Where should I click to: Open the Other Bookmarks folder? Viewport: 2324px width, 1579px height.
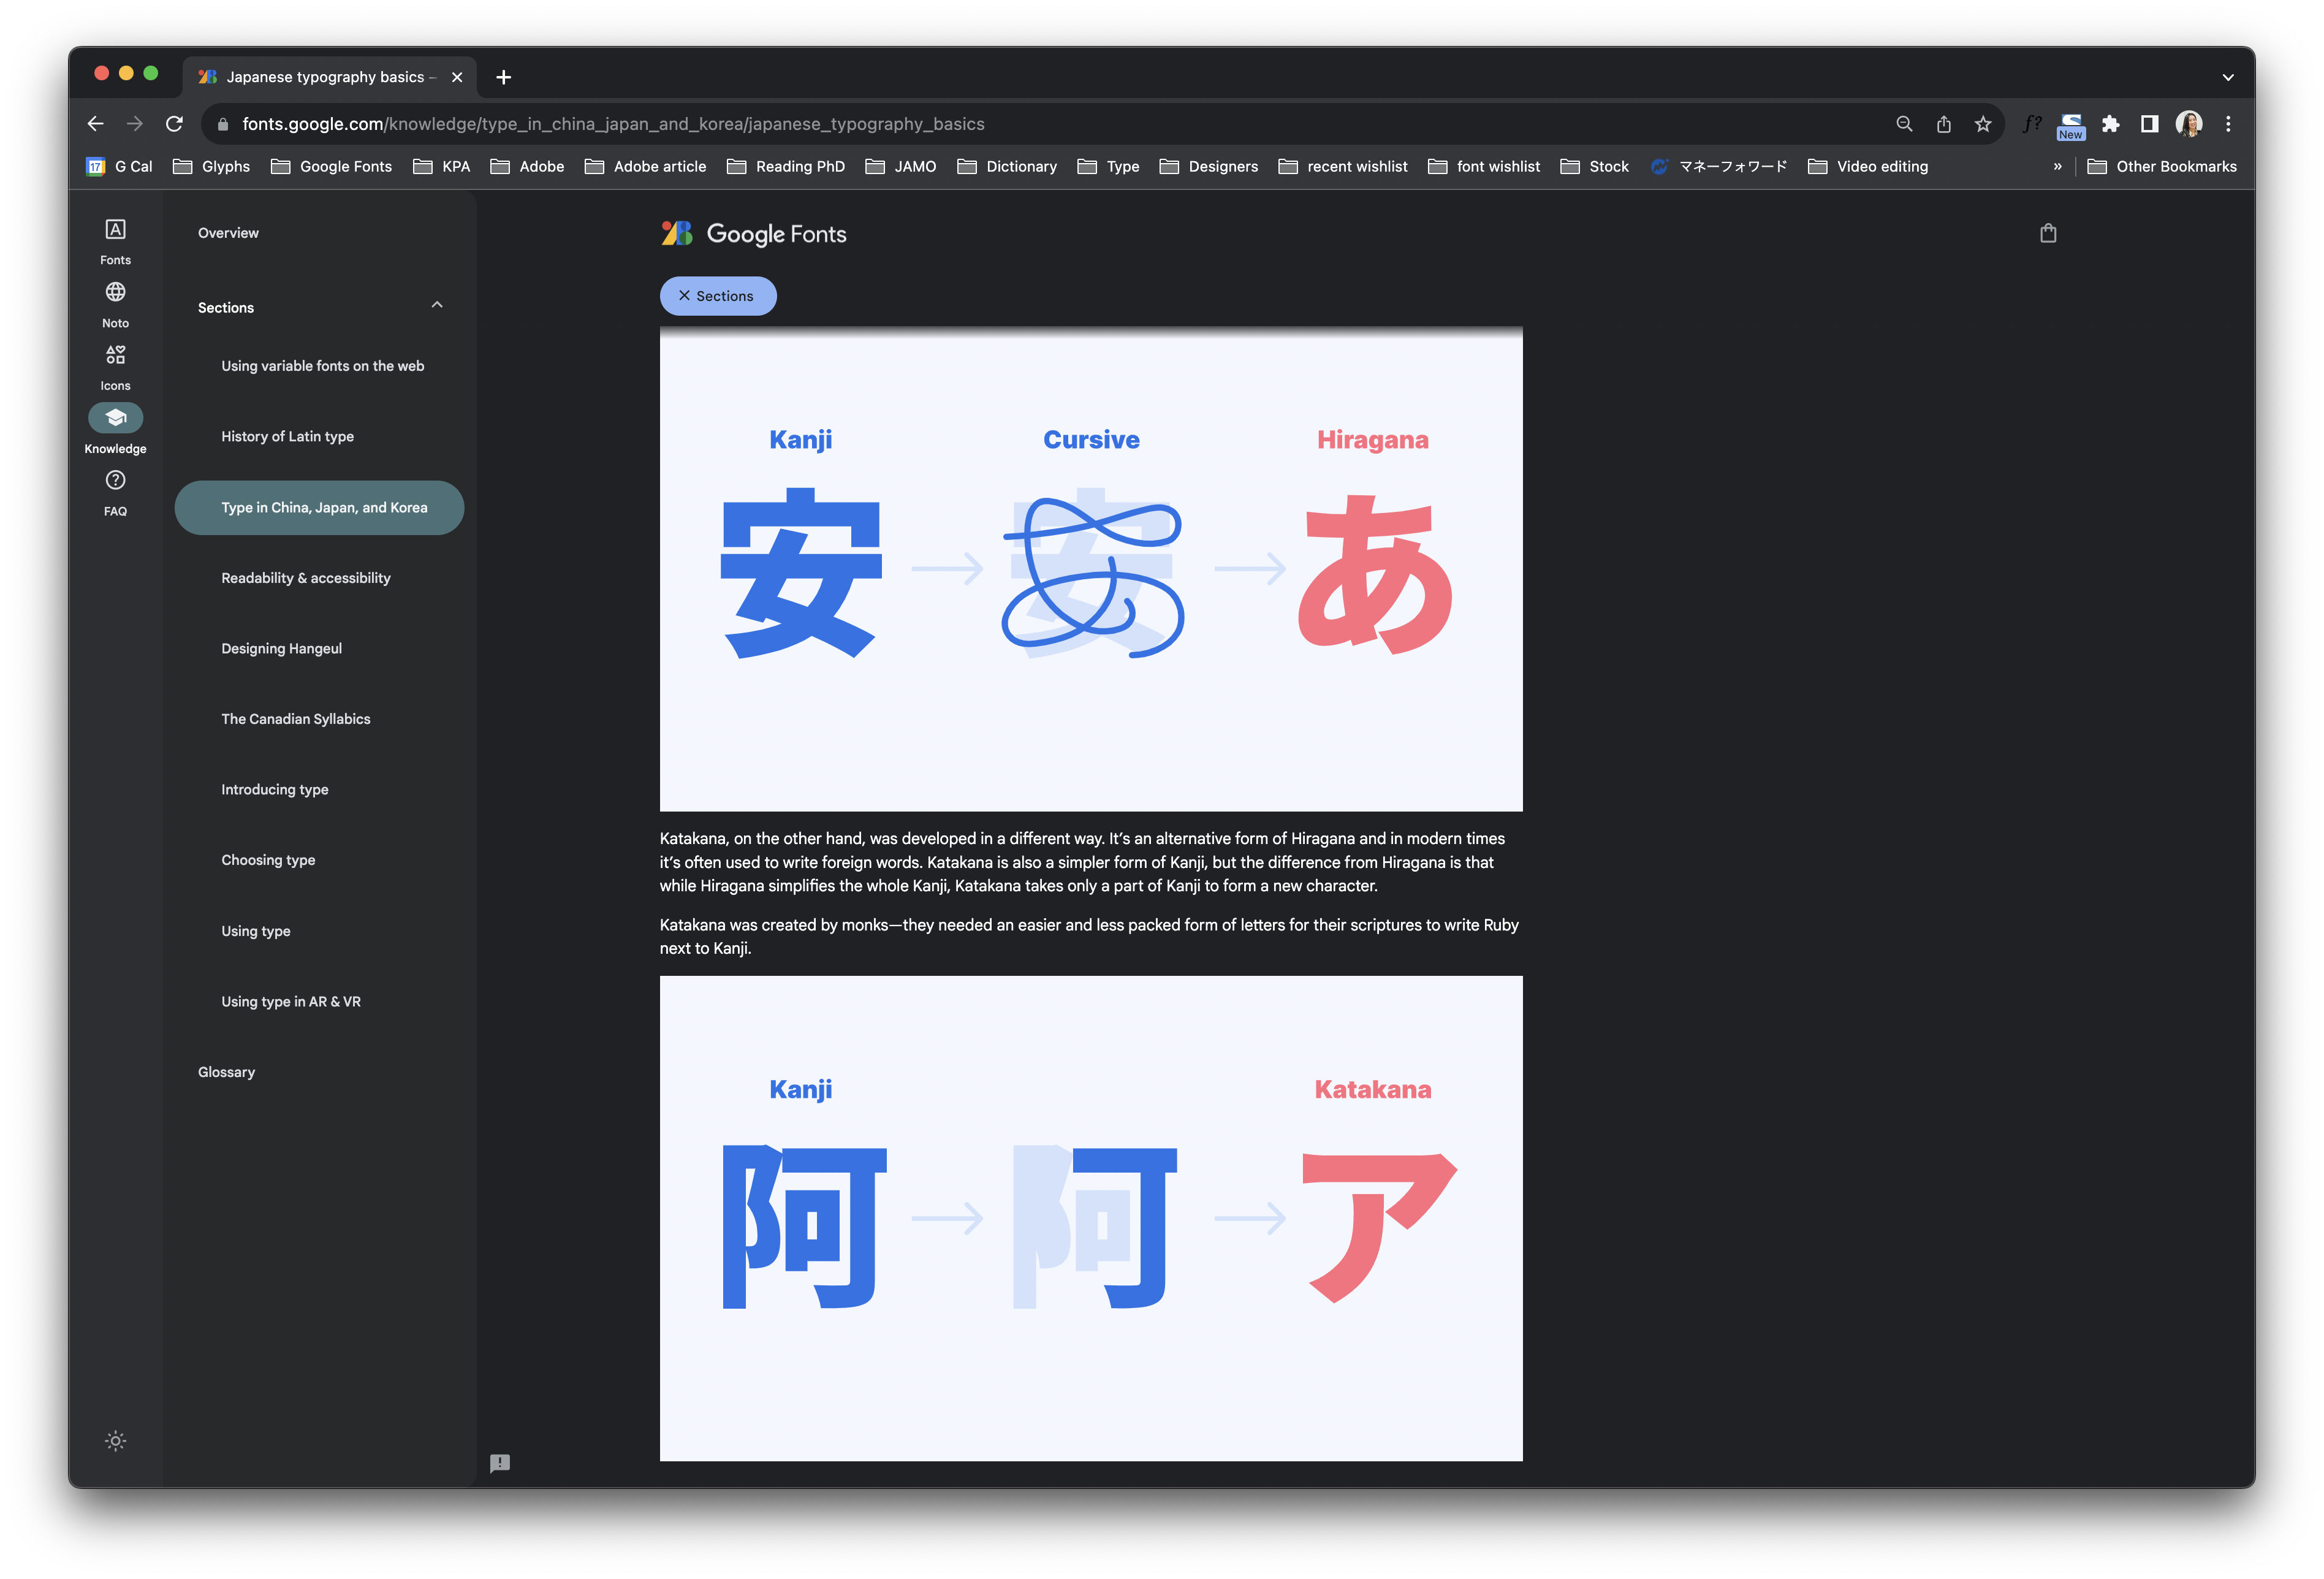click(x=2162, y=166)
